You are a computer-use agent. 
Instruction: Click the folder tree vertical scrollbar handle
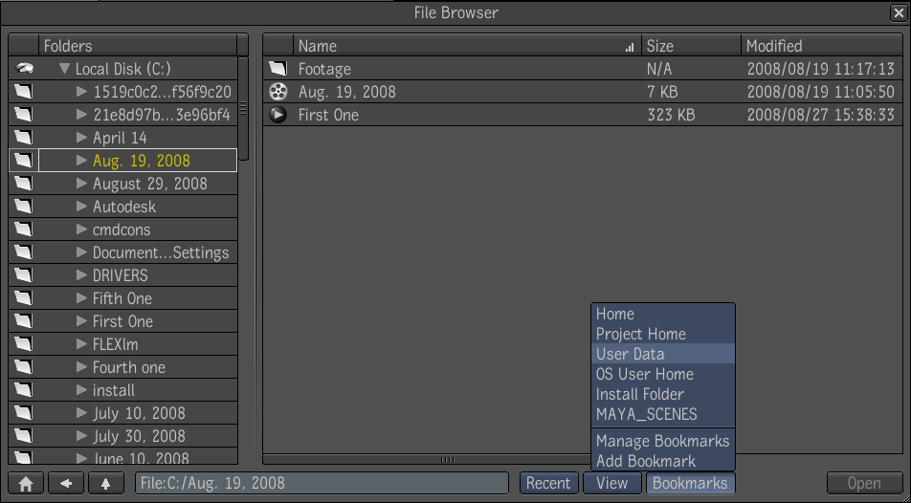tap(243, 109)
